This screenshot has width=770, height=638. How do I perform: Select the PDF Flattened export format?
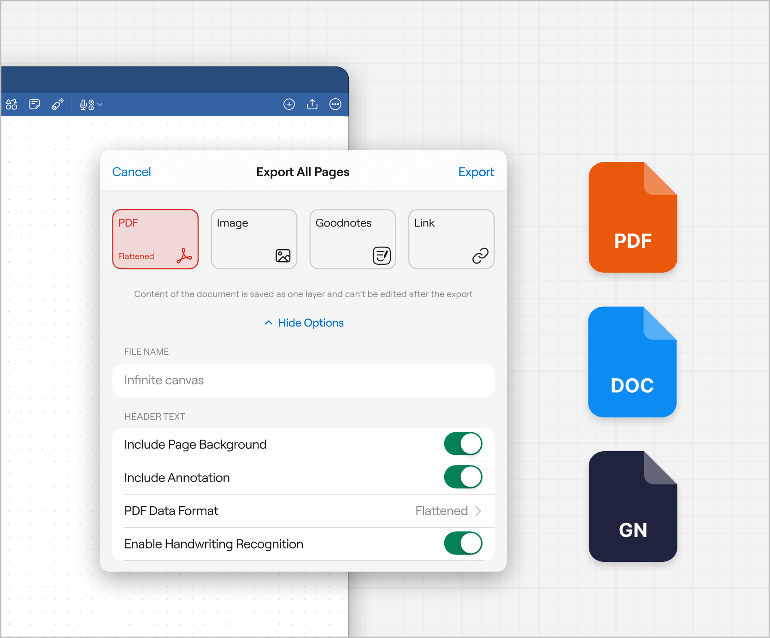click(x=155, y=239)
